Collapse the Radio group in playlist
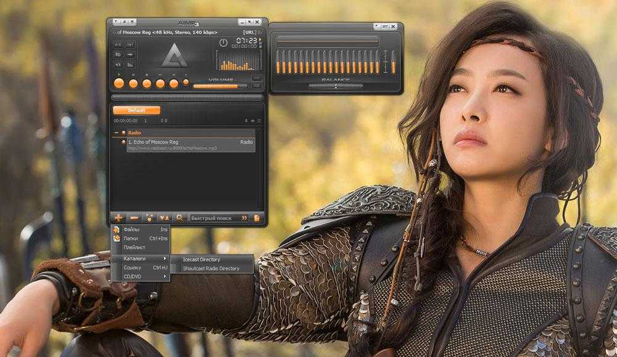The height and width of the screenshot is (357, 617). pos(117,133)
